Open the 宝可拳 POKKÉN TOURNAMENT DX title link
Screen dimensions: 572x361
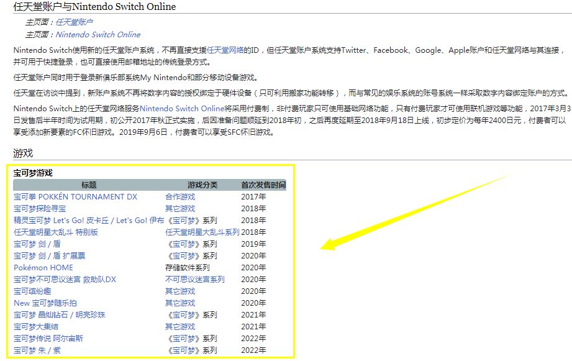click(x=76, y=197)
